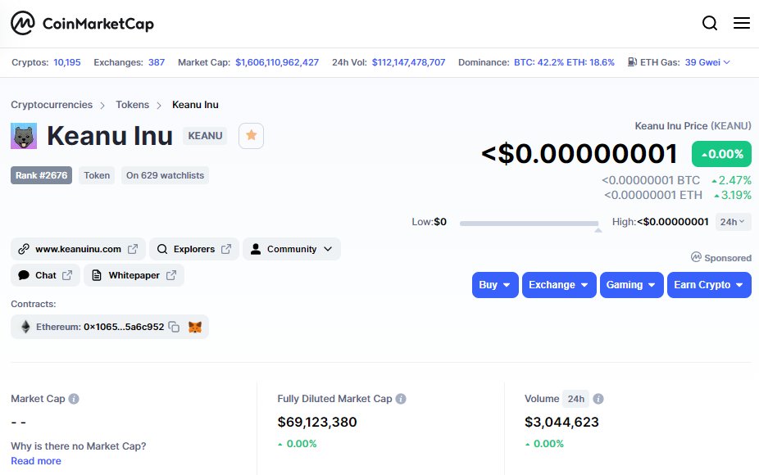Click Ethereum contract 0x1065...5a6c952
This screenshot has height=475, width=759.
(124, 327)
